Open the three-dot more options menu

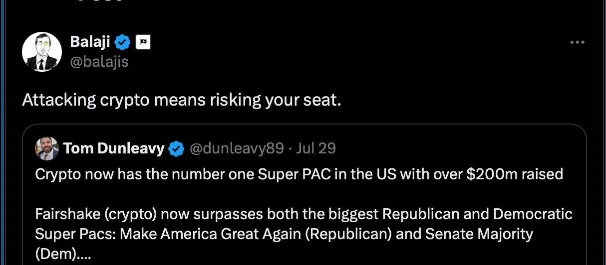coord(577,43)
